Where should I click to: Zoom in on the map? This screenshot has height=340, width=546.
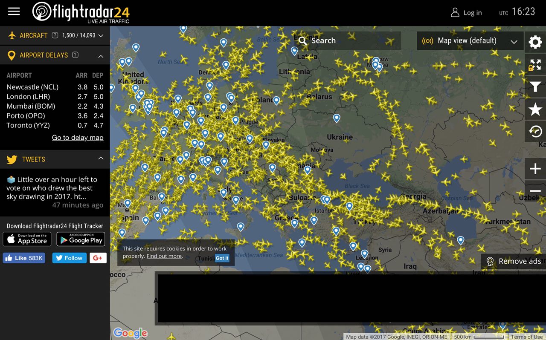point(535,169)
